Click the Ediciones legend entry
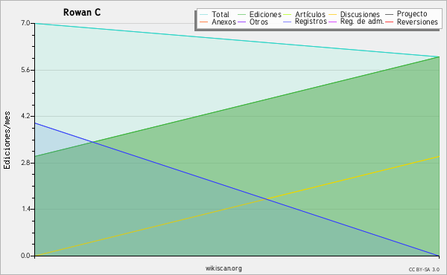447x275 pixels. pos(259,15)
